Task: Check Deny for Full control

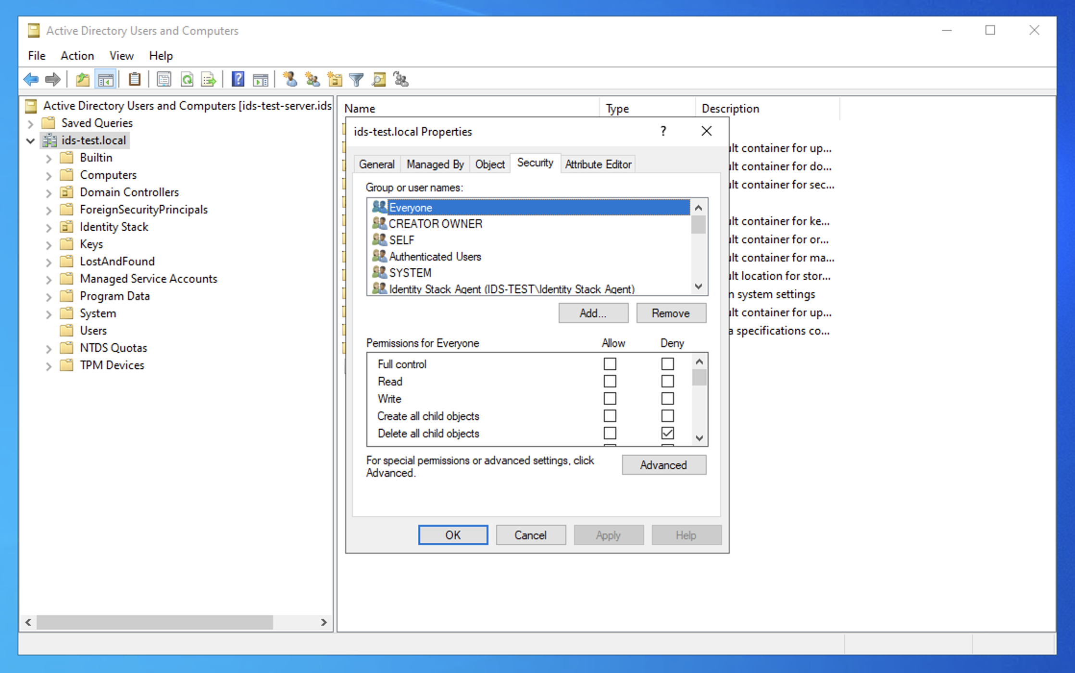Action: (x=667, y=364)
